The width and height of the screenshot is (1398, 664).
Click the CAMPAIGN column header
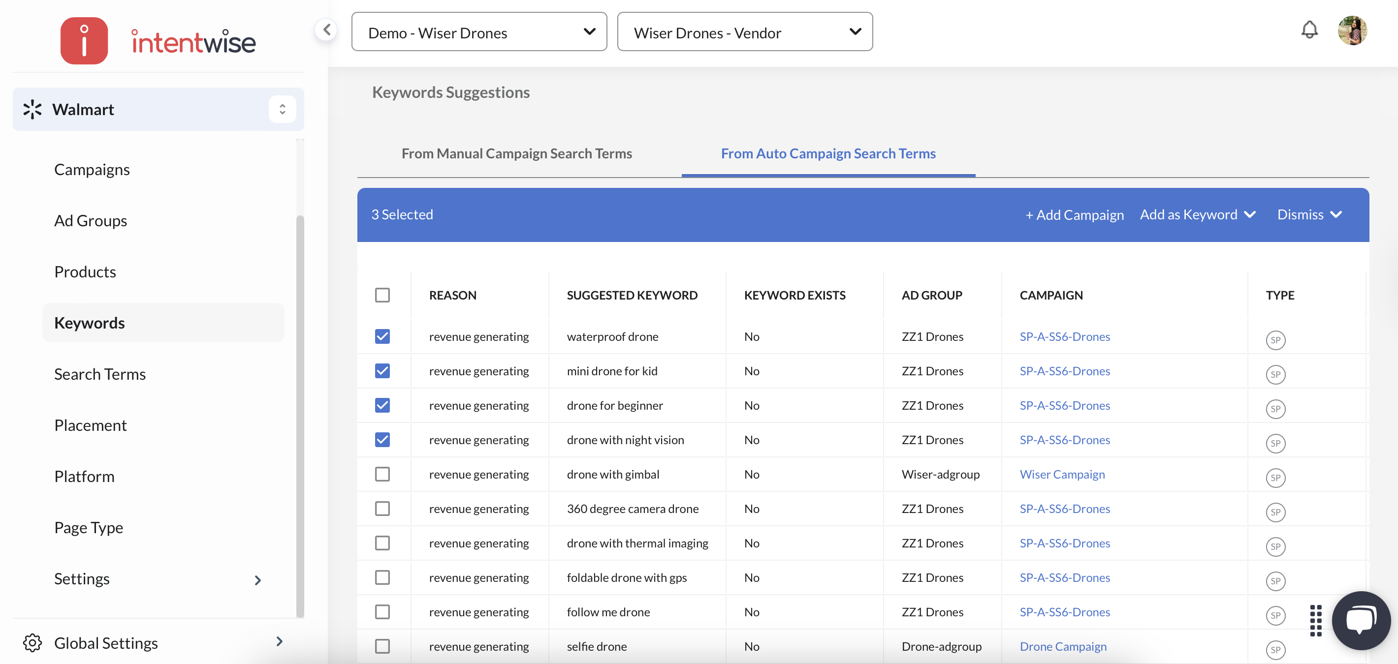click(1050, 295)
